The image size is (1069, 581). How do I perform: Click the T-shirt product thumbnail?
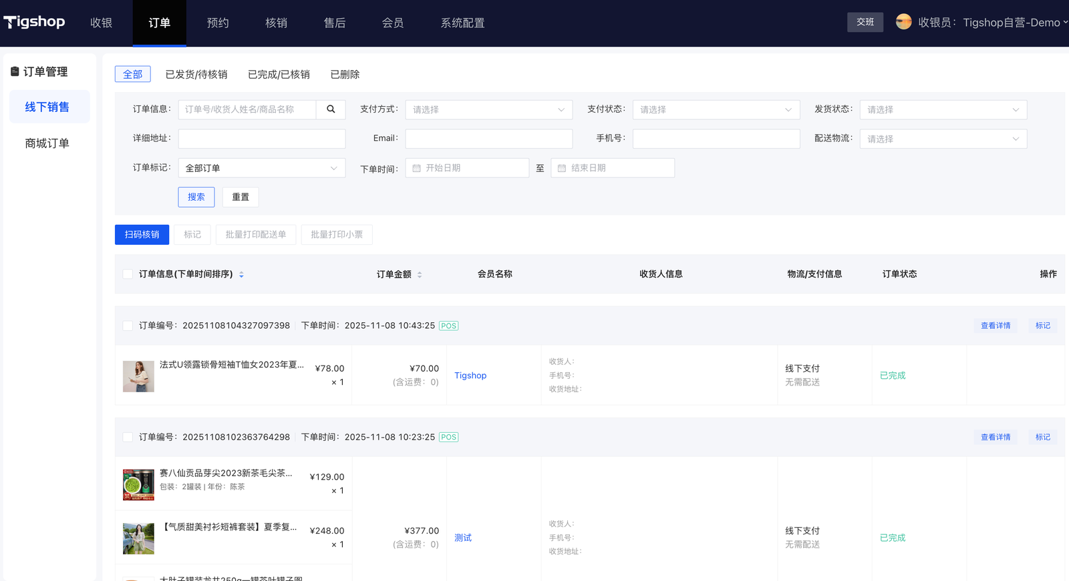coord(138,376)
